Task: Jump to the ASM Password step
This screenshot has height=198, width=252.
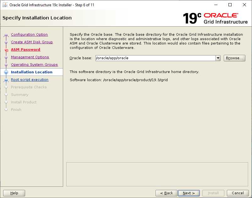Action: 25,49
